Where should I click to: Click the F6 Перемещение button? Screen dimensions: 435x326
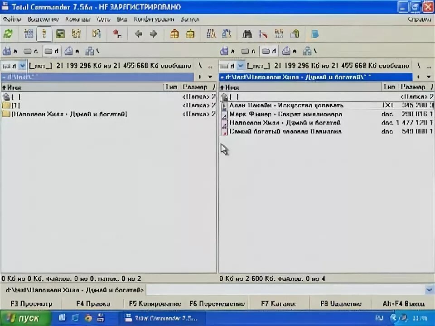click(217, 304)
